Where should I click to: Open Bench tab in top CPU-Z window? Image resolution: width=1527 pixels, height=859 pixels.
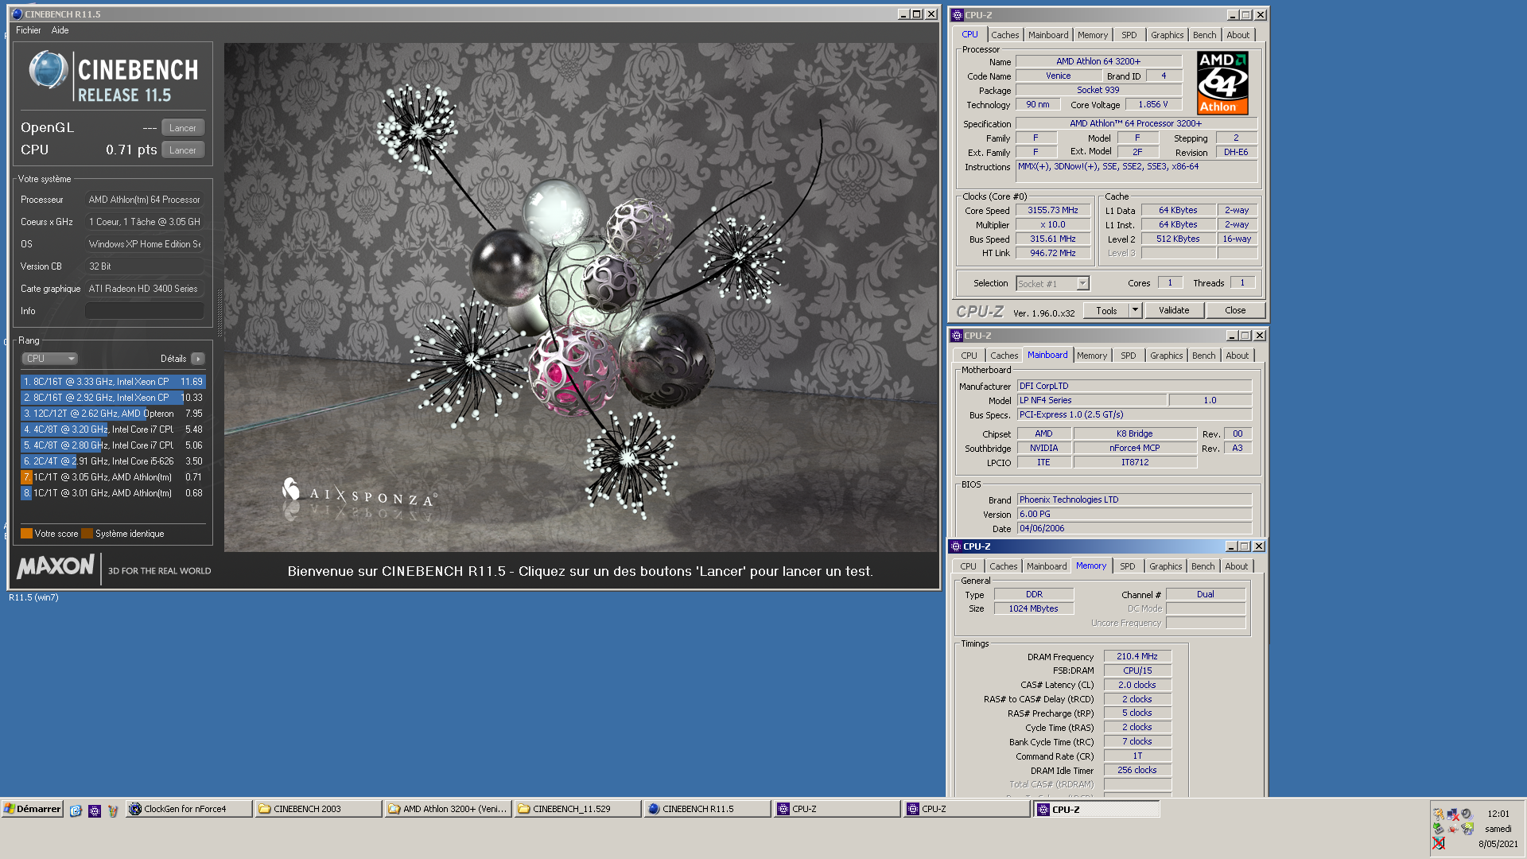(1205, 35)
